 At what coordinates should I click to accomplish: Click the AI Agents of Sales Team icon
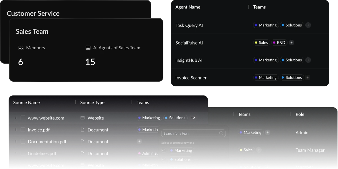88,48
